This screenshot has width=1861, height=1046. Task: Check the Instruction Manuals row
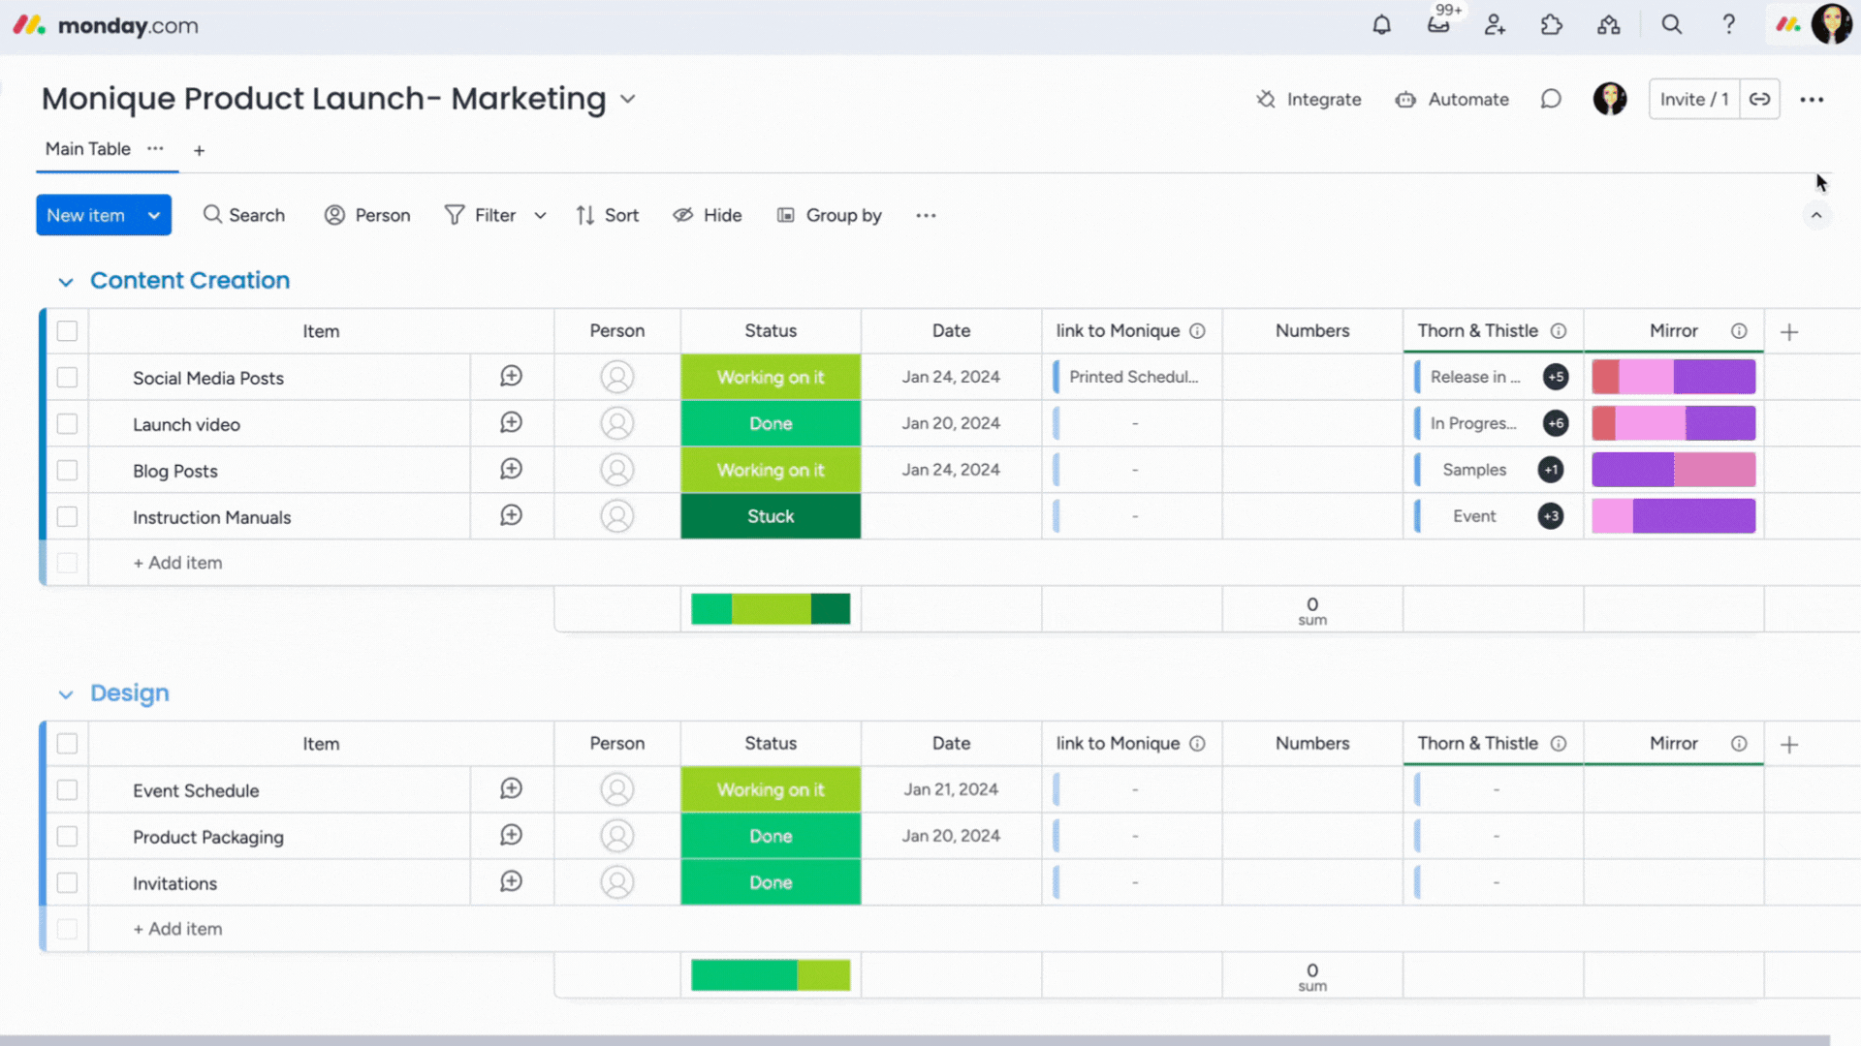point(67,516)
